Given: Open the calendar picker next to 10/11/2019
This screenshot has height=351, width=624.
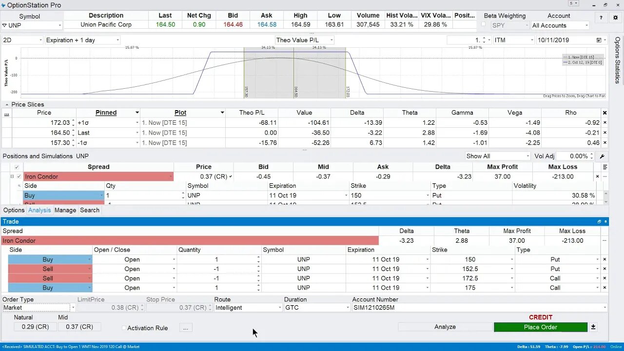Looking at the screenshot, I should tap(599, 40).
